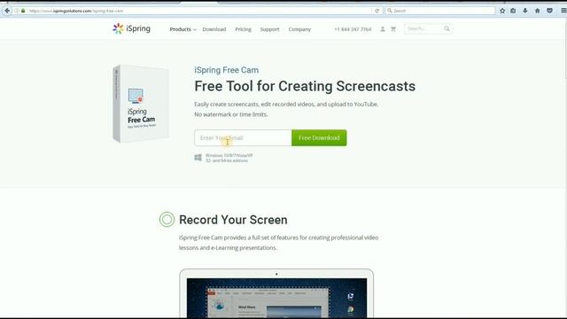Open the Company menu item
Screen dimensions: 567x319
[x=299, y=29]
